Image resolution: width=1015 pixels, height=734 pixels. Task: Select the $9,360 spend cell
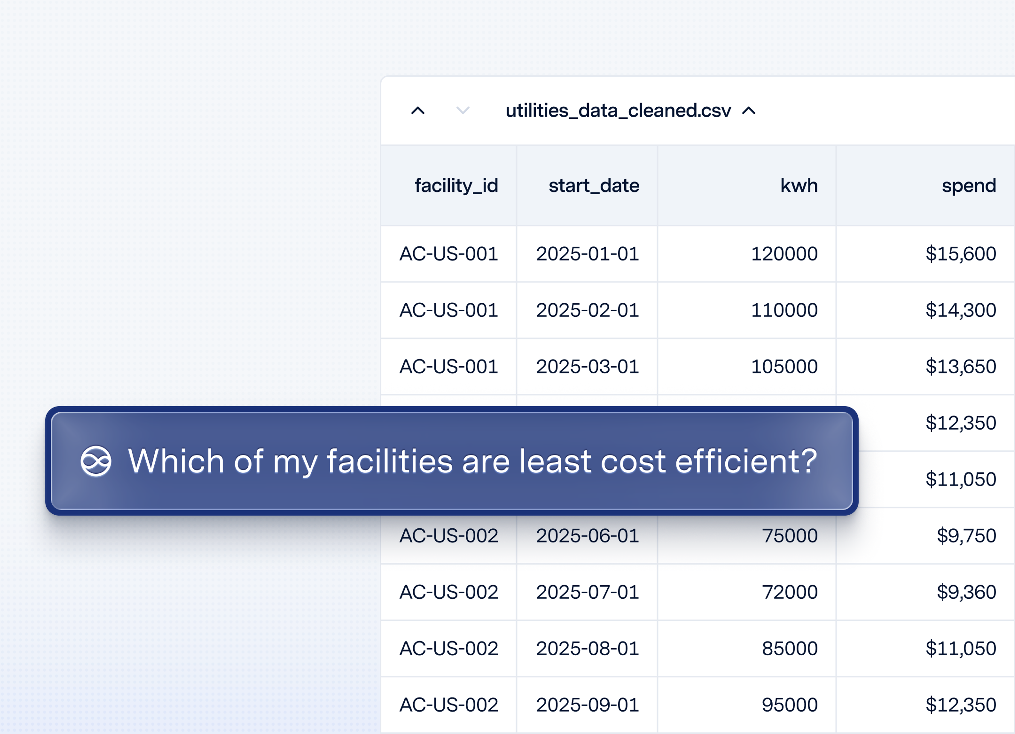(x=925, y=592)
